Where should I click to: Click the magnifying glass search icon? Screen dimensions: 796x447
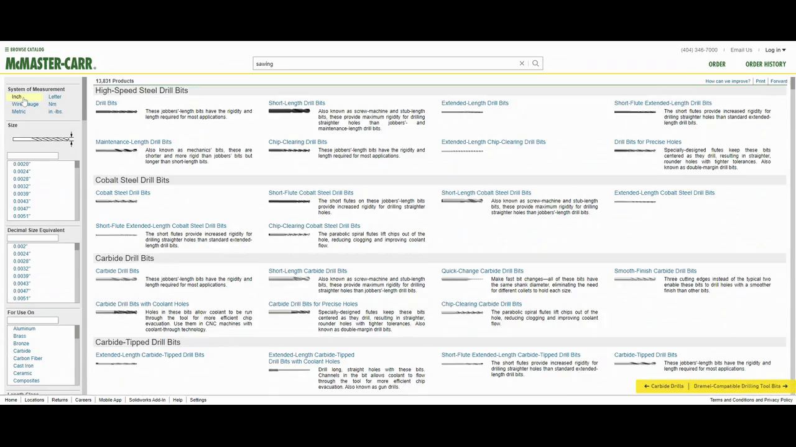click(535, 63)
